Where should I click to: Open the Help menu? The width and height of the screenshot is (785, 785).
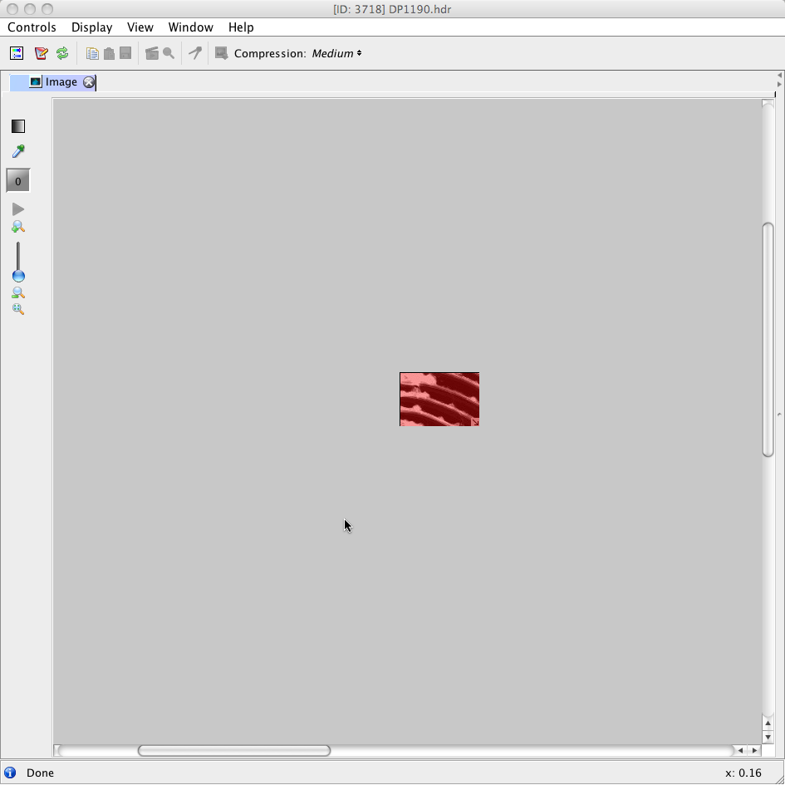(241, 27)
